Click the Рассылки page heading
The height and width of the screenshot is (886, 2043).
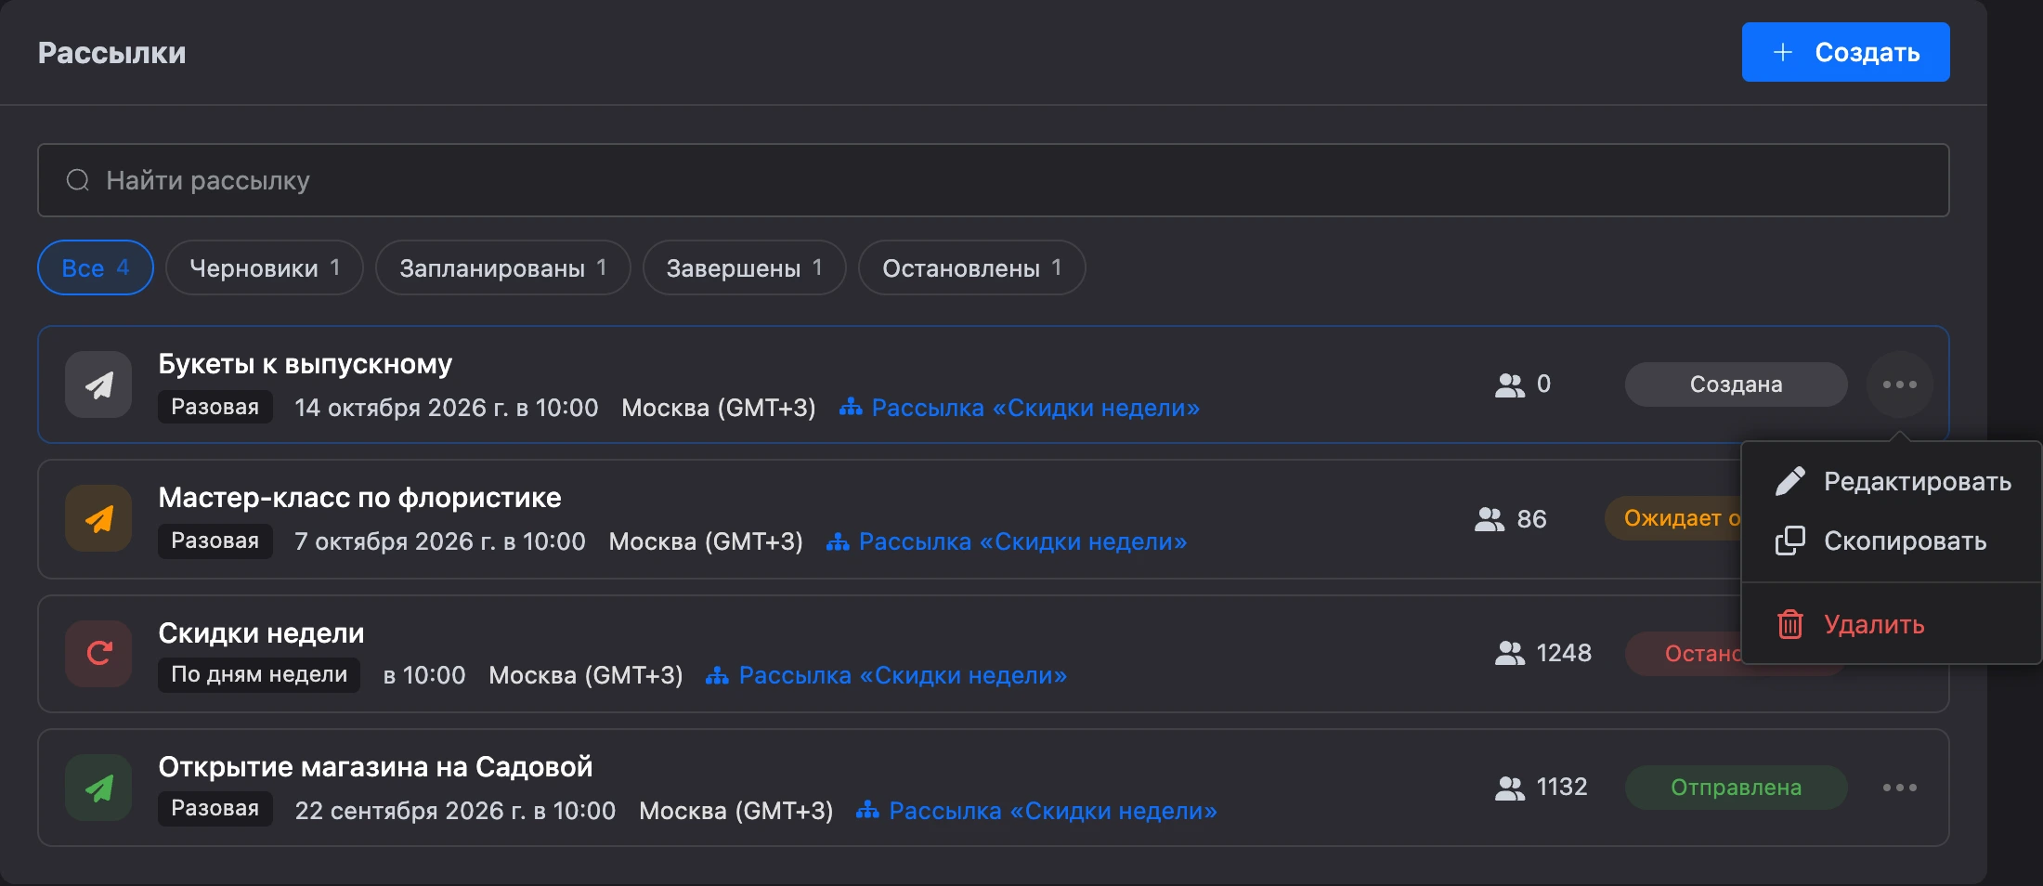(x=111, y=53)
